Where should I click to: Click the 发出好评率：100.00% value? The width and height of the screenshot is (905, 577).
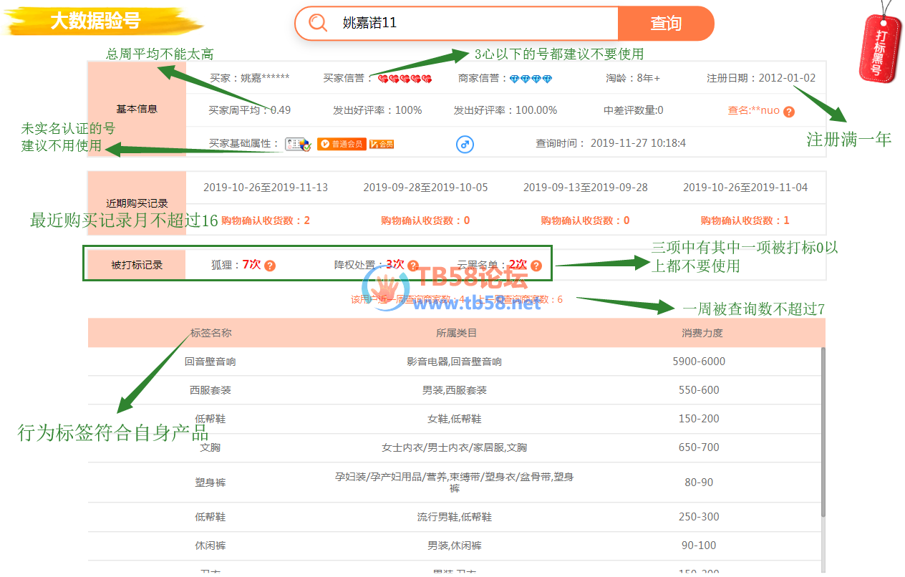tap(505, 110)
